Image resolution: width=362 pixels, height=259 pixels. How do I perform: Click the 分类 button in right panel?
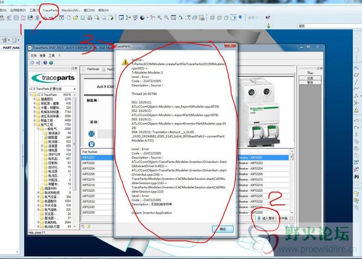click(x=310, y=78)
